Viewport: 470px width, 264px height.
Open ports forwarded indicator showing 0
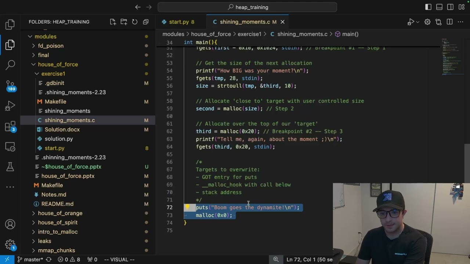pos(92,260)
